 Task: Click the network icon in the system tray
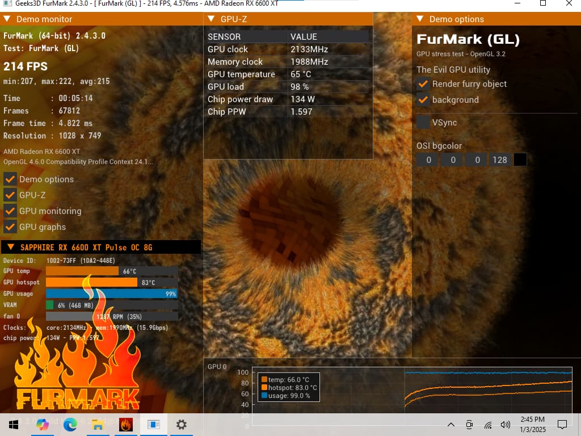(487, 424)
